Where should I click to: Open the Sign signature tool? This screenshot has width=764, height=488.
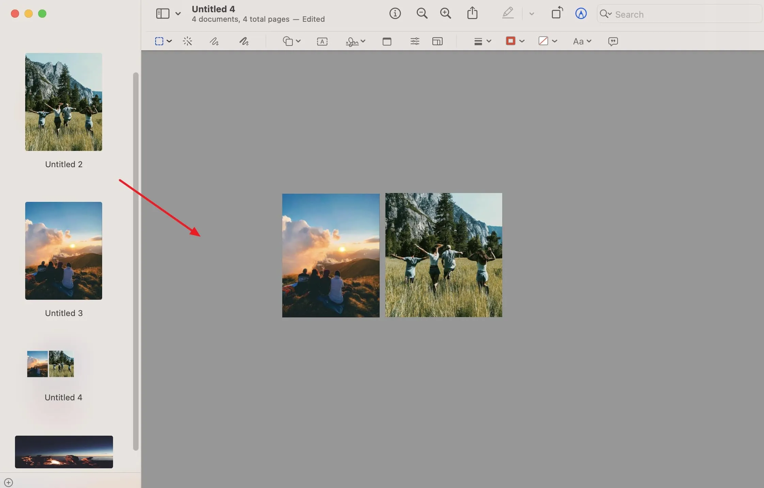[x=352, y=41]
